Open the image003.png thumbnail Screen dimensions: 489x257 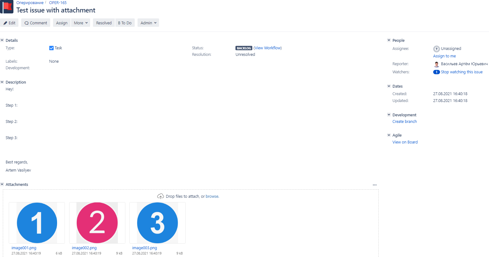157,223
